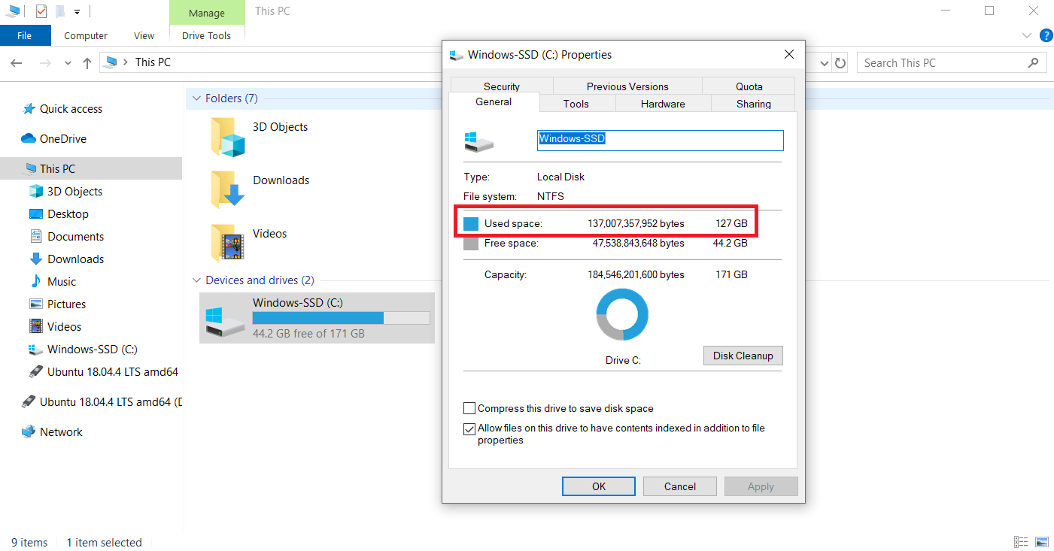The width and height of the screenshot is (1054, 551).
Task: Open the address bar history dropdown
Action: coord(825,63)
